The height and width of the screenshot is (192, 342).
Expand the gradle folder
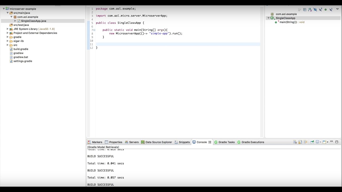pyautogui.click(x=8, y=37)
